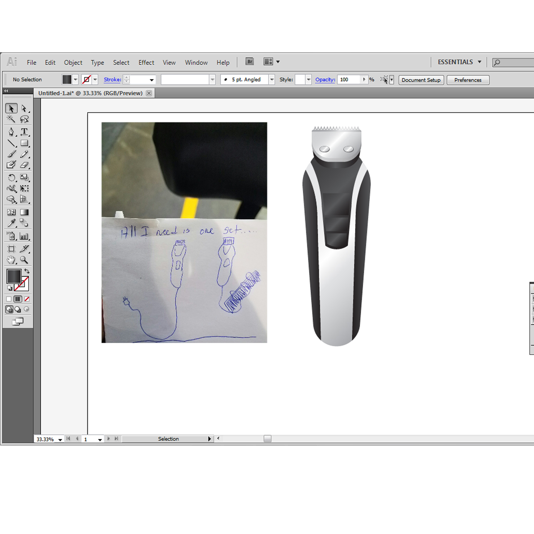This screenshot has height=534, width=534.
Task: Select the Pen tool
Action: click(11, 132)
